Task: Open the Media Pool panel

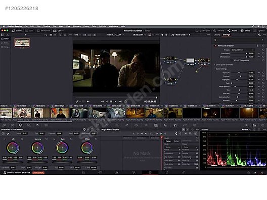Action: (43, 31)
